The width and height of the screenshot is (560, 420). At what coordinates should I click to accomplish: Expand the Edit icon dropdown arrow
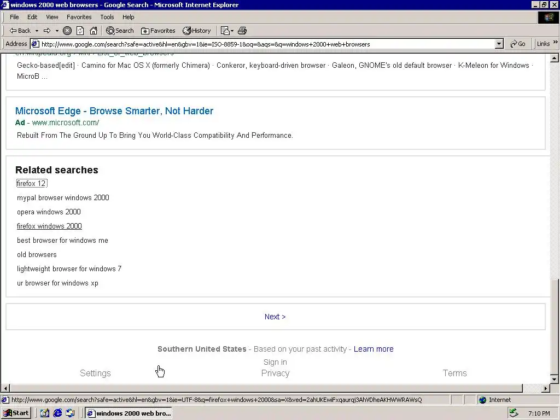(x=232, y=31)
